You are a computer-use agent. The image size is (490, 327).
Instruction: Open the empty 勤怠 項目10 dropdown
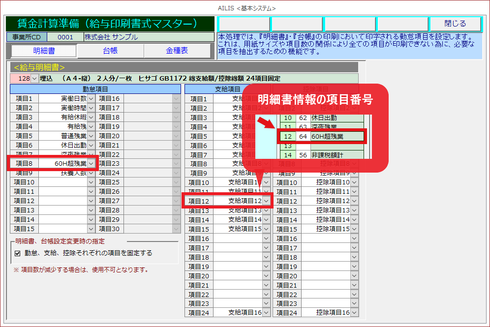tap(91, 182)
